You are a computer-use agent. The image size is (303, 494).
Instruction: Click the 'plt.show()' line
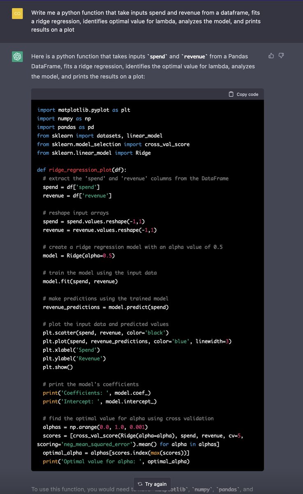point(58,367)
